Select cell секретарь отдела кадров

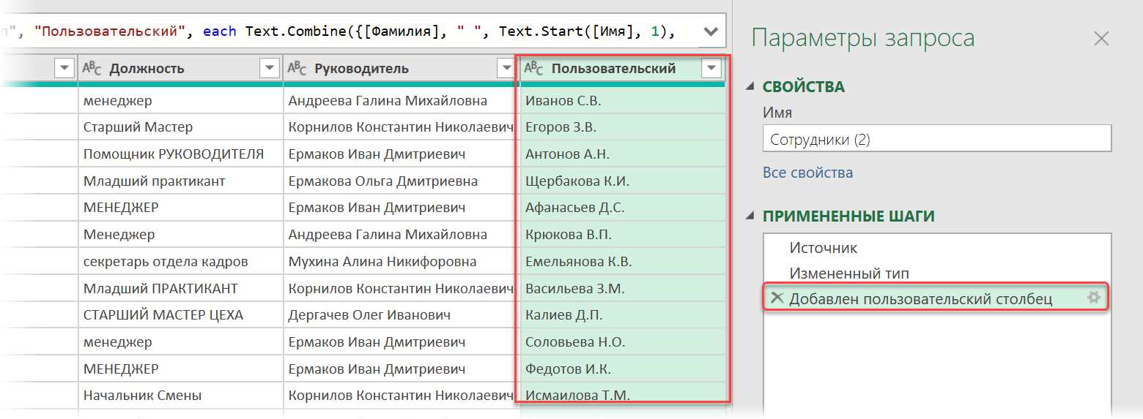pos(180,261)
